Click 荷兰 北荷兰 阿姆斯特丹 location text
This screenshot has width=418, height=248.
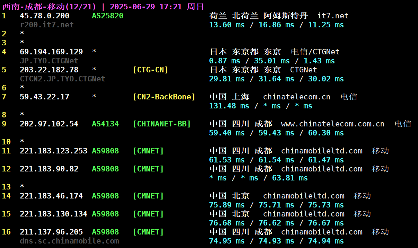(259, 16)
